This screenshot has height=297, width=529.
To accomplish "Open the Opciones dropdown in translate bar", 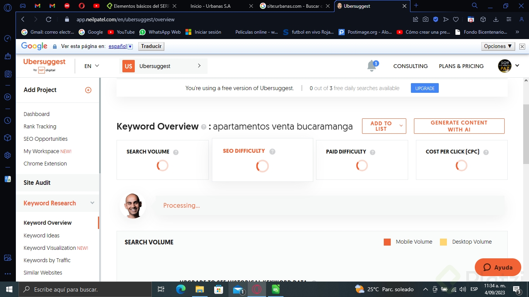I will [x=498, y=46].
